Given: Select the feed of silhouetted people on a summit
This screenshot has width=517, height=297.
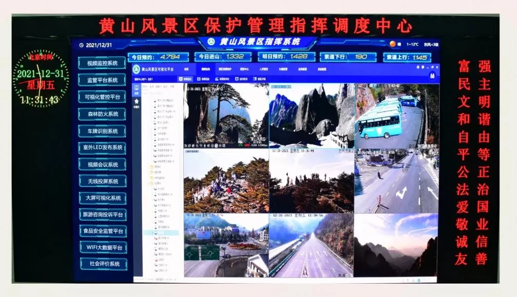Looking at the screenshot, I should click(312, 181).
